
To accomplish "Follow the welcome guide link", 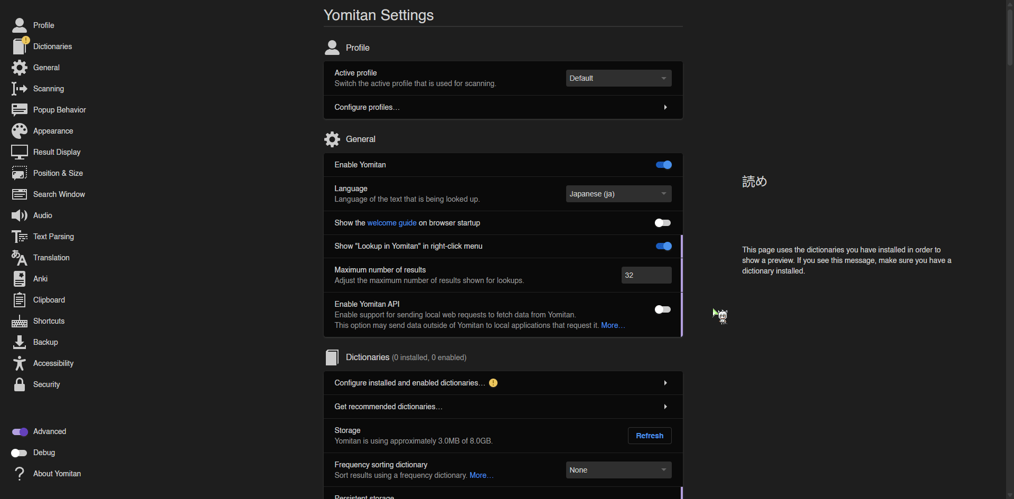I will click(x=392, y=223).
